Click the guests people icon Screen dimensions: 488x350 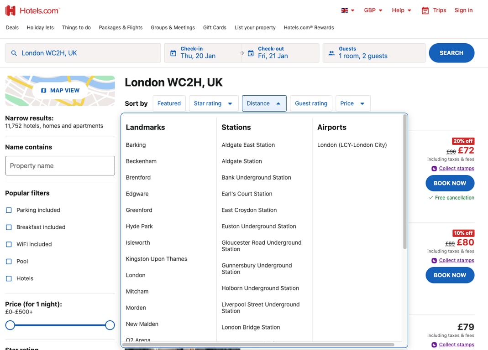331,53
